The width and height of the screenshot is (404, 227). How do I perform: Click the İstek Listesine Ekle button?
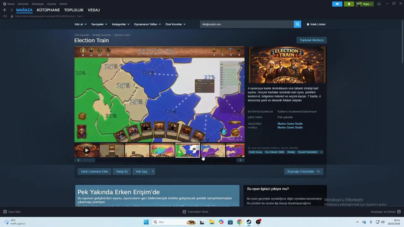94,172
